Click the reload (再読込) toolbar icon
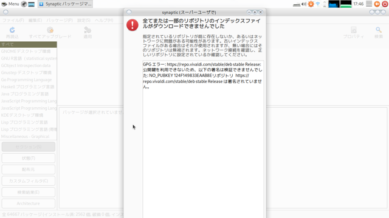This screenshot has width=389, height=218. pyautogui.click(x=12, y=30)
